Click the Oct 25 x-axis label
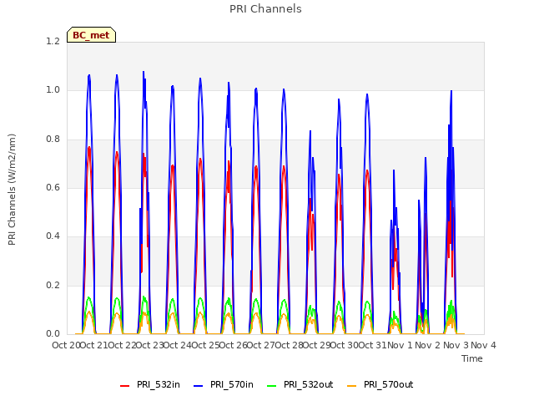The height and width of the screenshot is (401, 534). 206,345
